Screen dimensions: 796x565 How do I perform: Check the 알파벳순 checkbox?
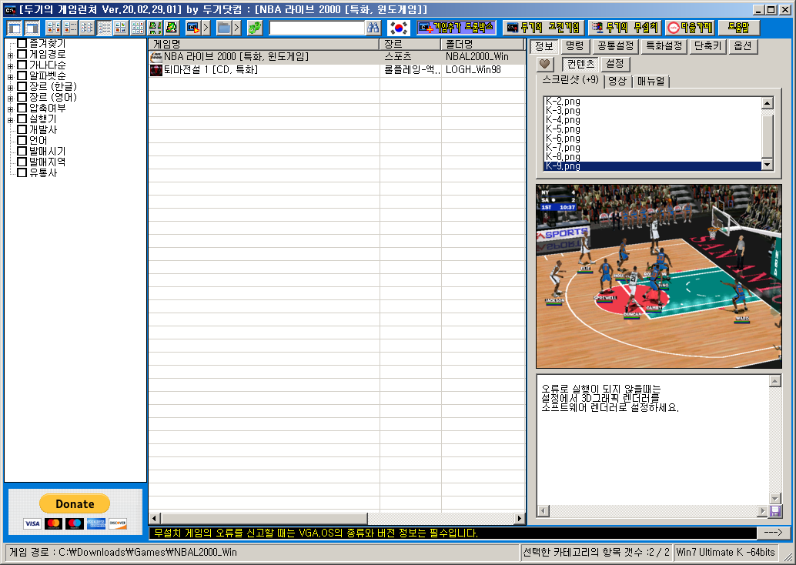tap(22, 75)
